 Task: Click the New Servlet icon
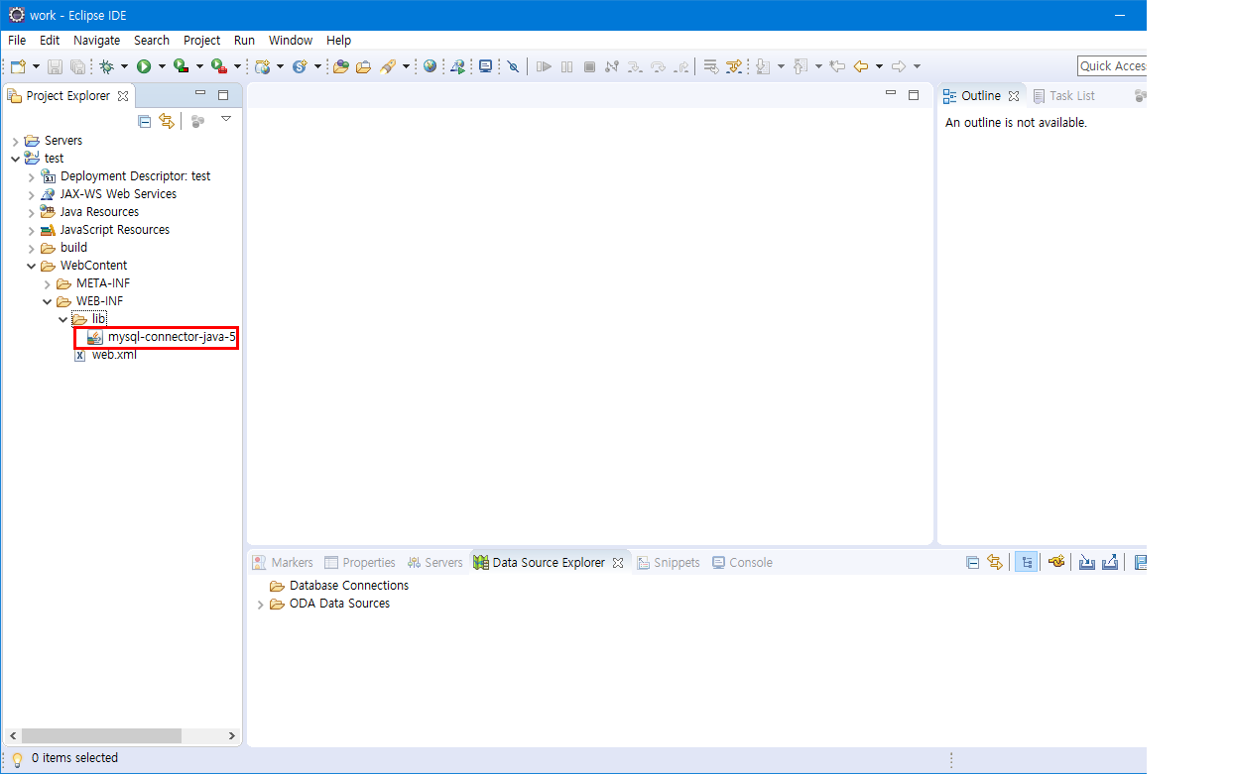point(300,66)
